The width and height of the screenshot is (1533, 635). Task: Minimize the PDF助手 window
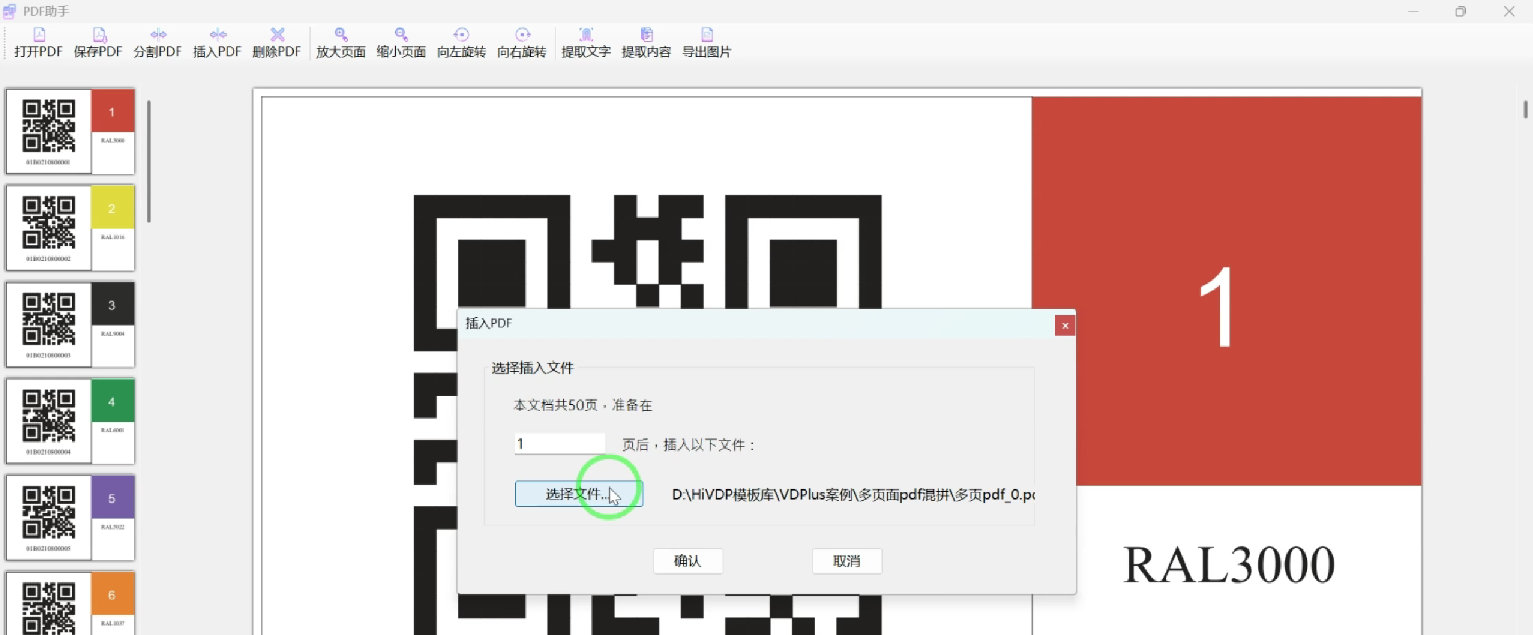(1413, 12)
